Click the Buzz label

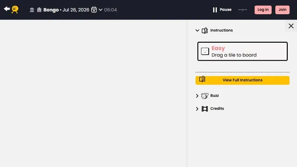(x=214, y=96)
